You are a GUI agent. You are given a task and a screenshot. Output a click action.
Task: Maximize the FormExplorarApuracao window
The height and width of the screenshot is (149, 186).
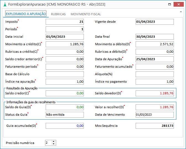pos(169,4)
